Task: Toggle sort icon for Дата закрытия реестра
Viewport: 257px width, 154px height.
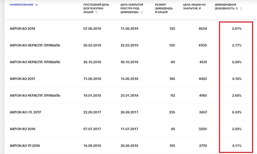Action: pyautogui.click(x=142, y=12)
